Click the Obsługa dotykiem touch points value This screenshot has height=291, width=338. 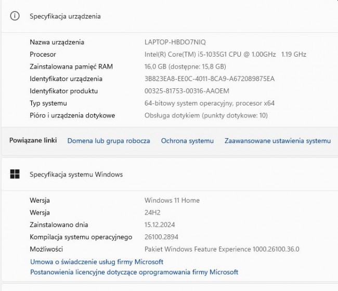pos(206,115)
